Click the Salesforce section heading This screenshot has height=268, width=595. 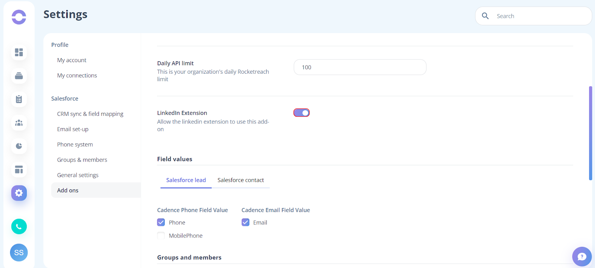coord(65,99)
